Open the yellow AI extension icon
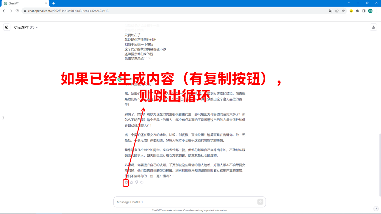Screen dimensions: 381x214 pos(351,11)
